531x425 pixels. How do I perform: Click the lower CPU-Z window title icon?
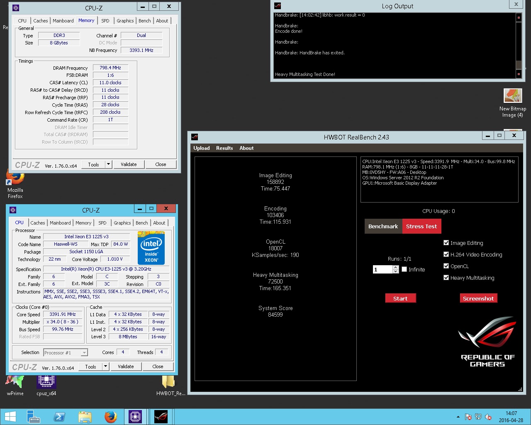13,210
